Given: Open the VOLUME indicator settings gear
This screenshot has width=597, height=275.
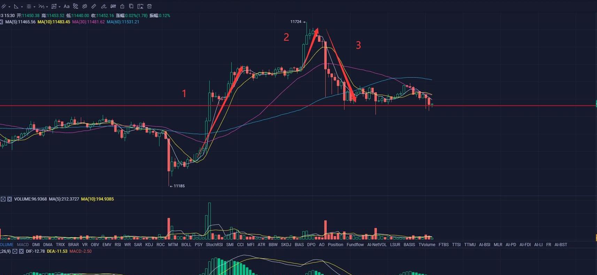Looking at the screenshot, I should pos(3,199).
